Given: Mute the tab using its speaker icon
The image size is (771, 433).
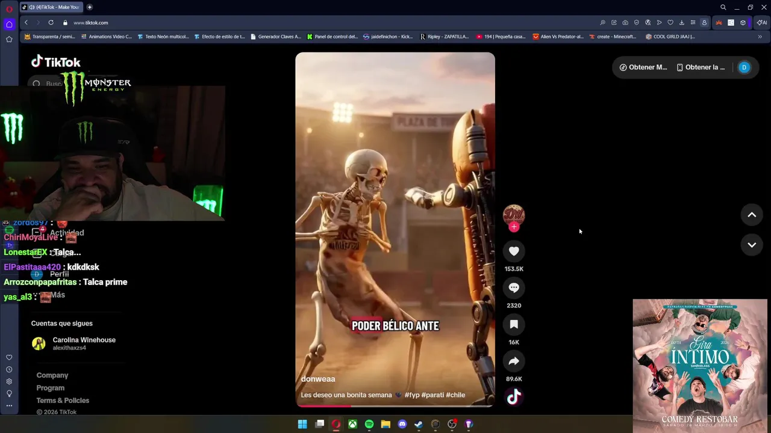Looking at the screenshot, I should pyautogui.click(x=31, y=7).
